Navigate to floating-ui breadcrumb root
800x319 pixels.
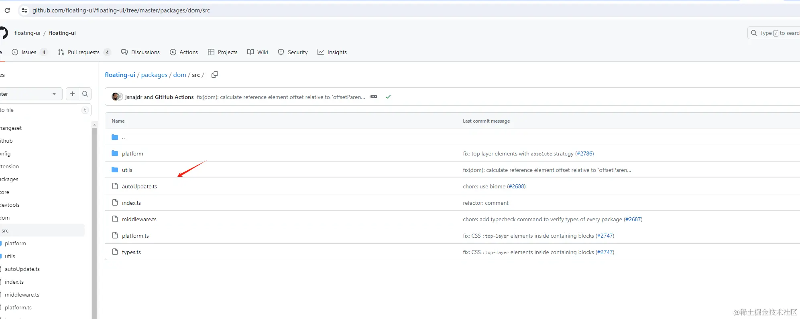(120, 75)
